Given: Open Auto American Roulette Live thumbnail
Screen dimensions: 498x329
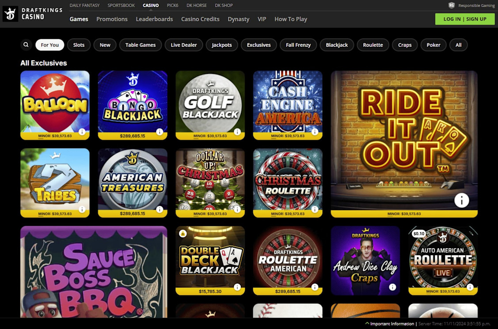Looking at the screenshot, I should pos(443,260).
